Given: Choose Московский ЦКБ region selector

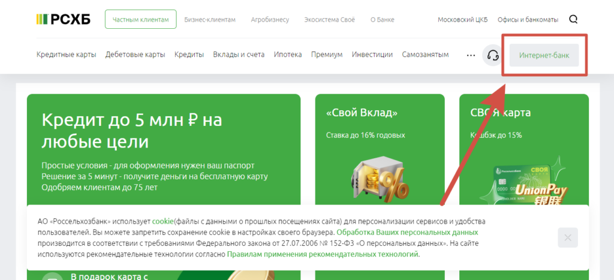Looking at the screenshot, I should [x=463, y=20].
